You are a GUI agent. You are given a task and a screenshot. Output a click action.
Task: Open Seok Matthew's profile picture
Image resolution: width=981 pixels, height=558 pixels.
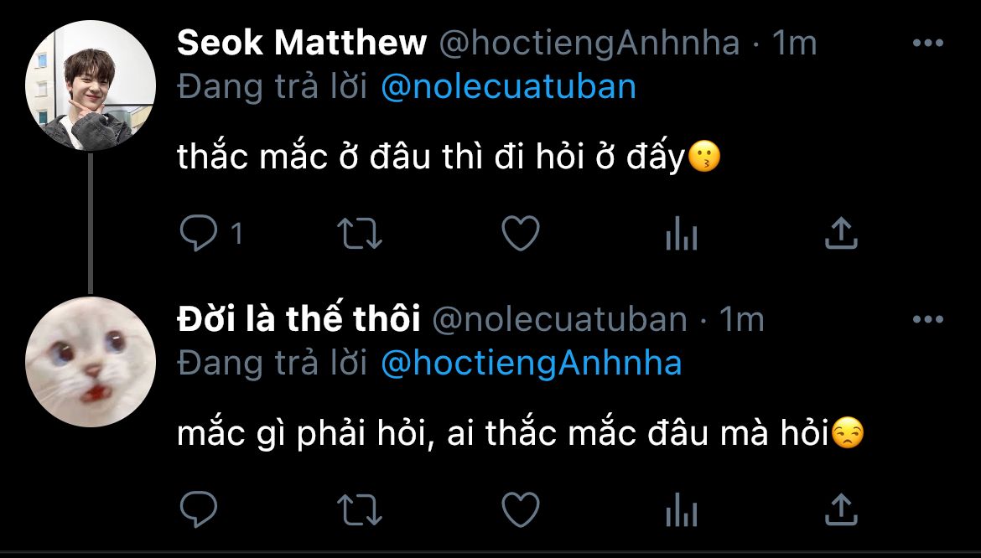pyautogui.click(x=91, y=85)
